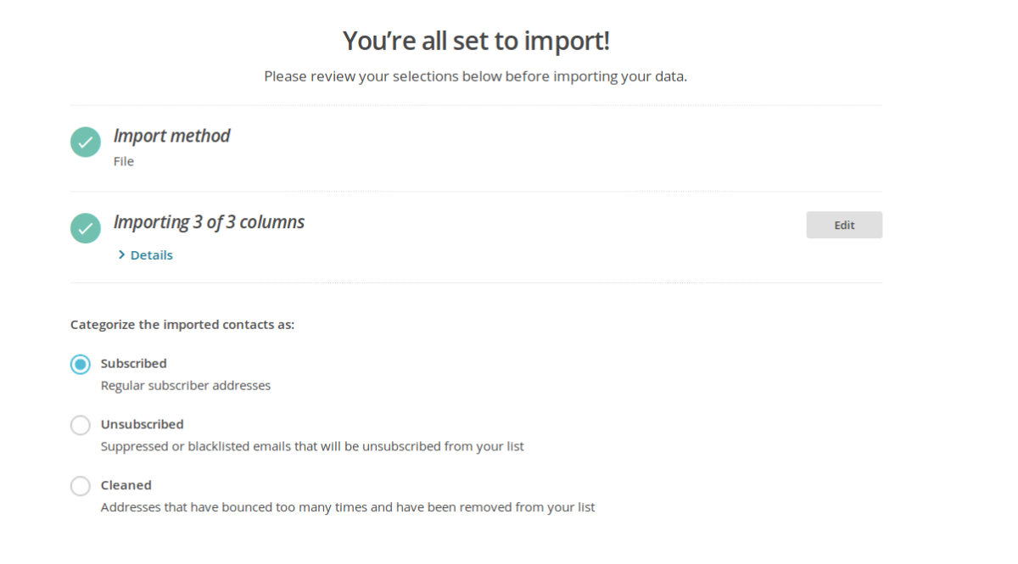Expand the Details chevron arrow
Image resolution: width=1018 pixels, height=564 pixels.
pos(122,254)
